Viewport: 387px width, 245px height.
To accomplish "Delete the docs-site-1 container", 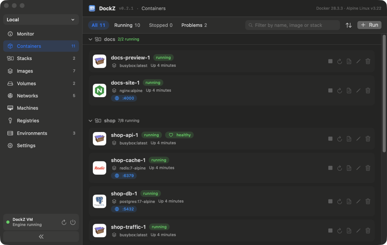I will click(368, 90).
